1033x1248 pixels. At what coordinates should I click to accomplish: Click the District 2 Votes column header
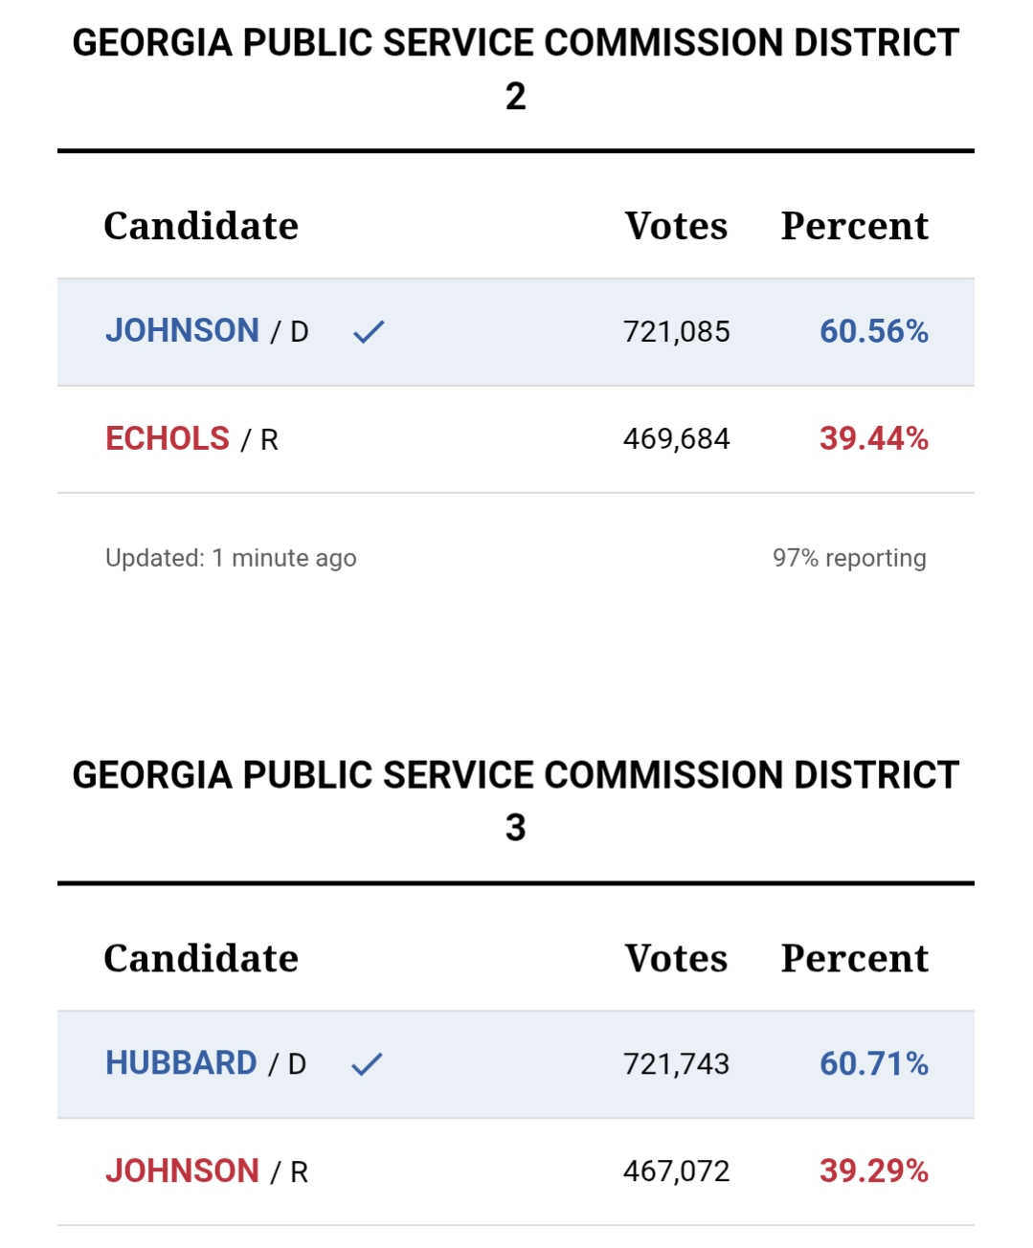coord(676,227)
